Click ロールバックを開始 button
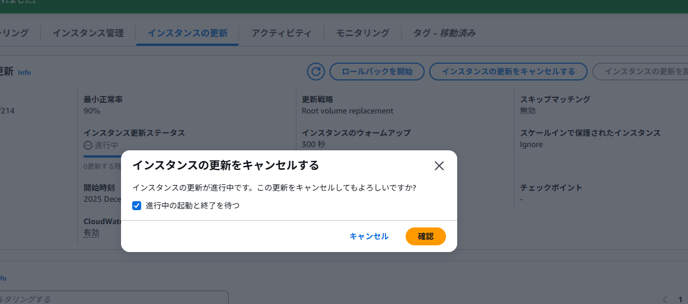Image resolution: width=688 pixels, height=304 pixels. coord(376,72)
